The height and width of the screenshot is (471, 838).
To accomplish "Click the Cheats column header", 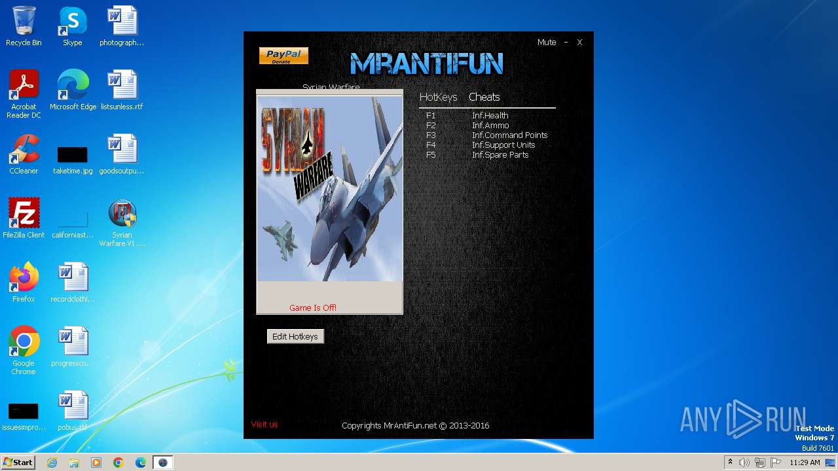I will [x=484, y=97].
